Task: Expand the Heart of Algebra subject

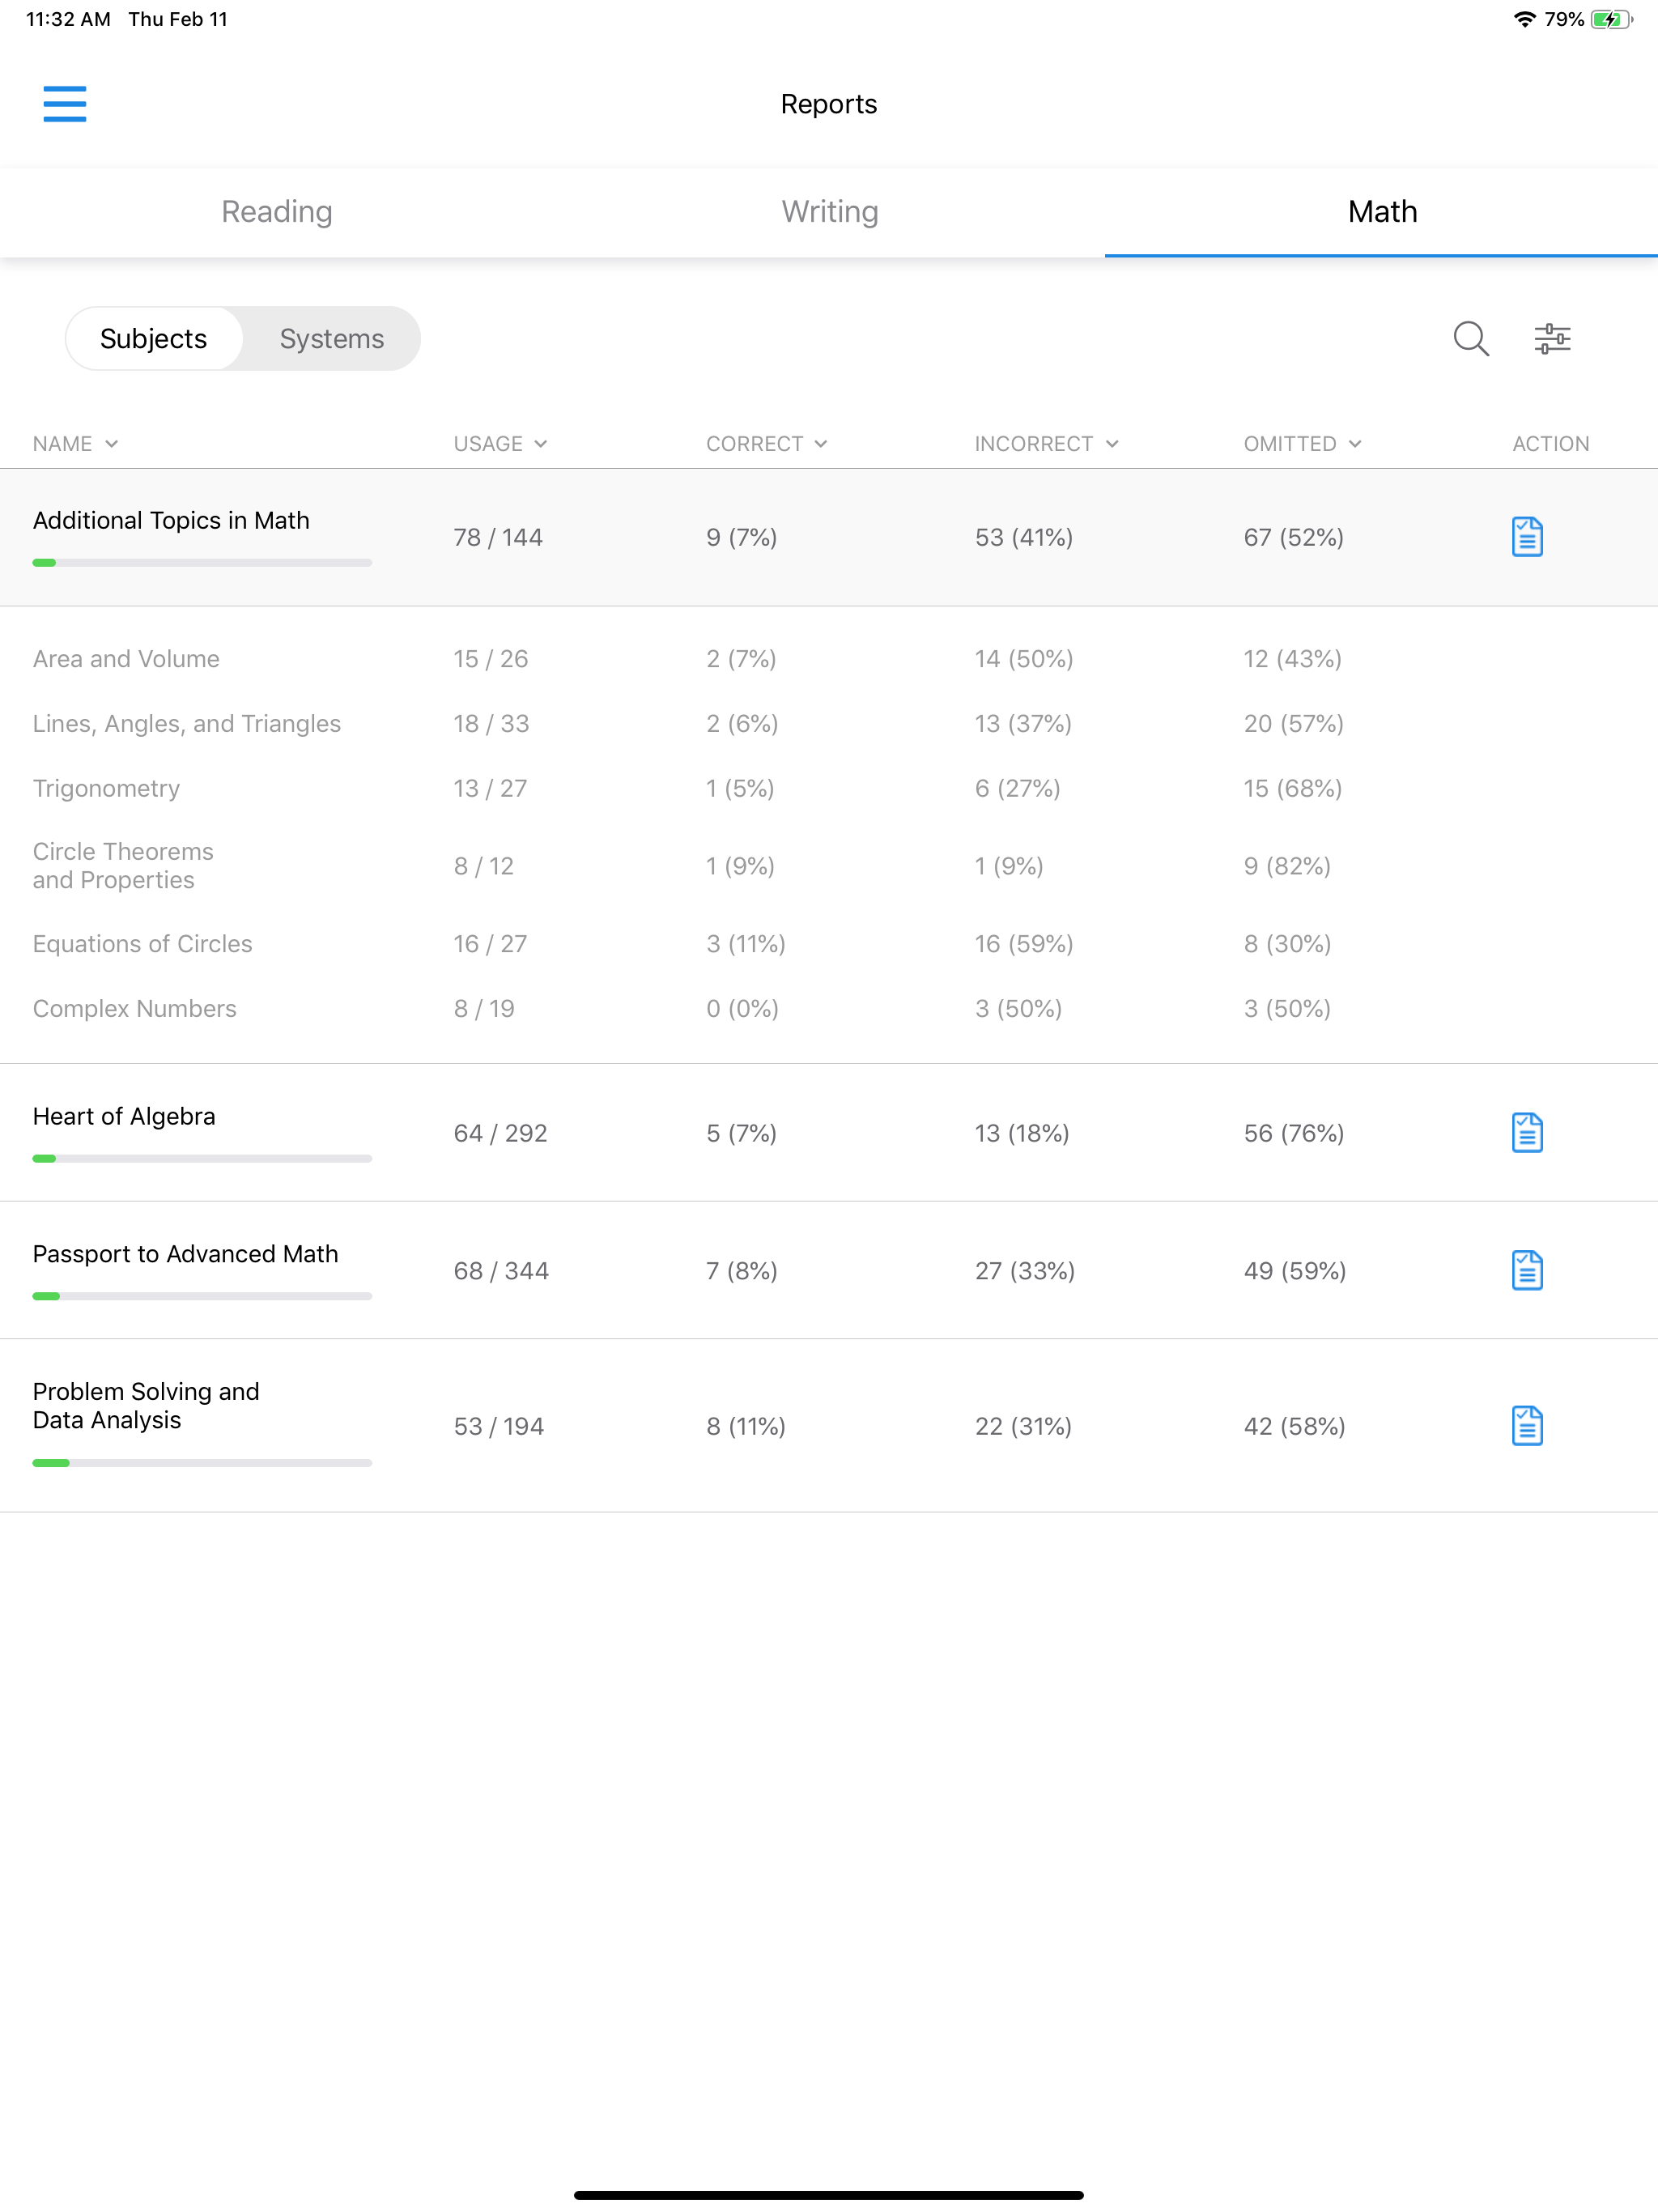Action: 124,1117
